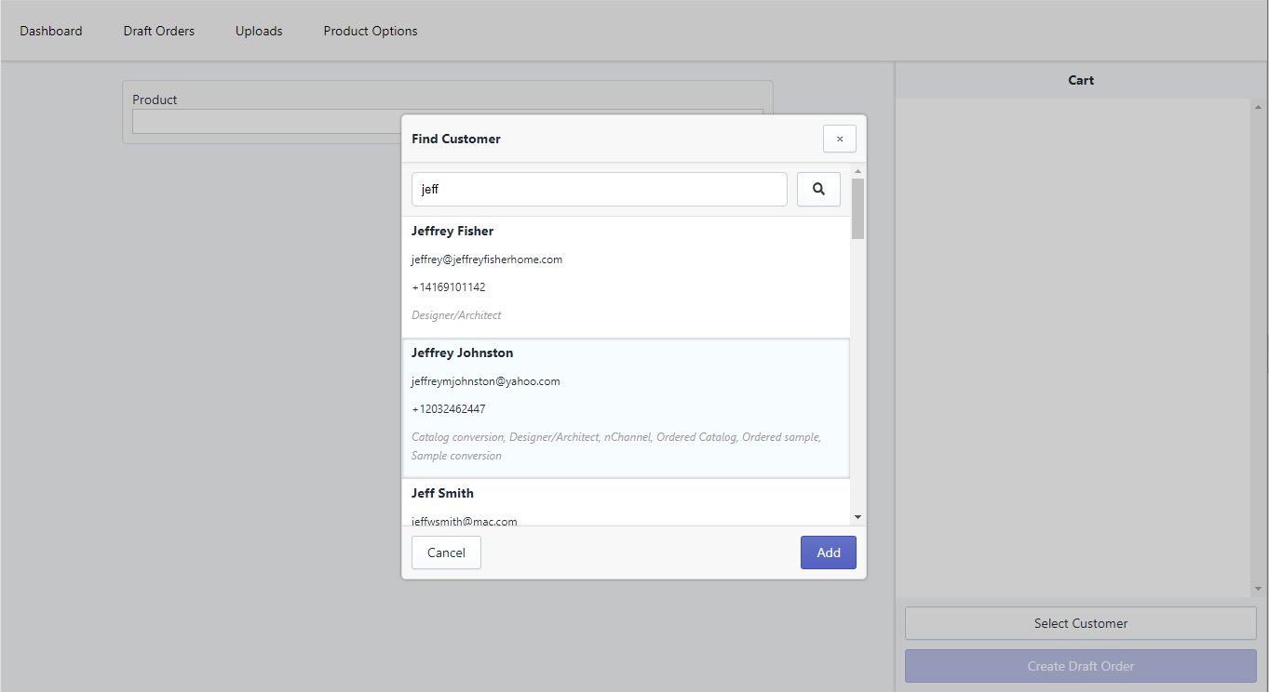The width and height of the screenshot is (1269, 692).
Task: Go to Draft Orders
Action: pyautogui.click(x=159, y=31)
